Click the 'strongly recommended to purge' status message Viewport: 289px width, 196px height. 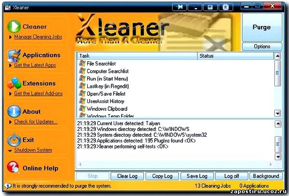pyautogui.click(x=62, y=186)
